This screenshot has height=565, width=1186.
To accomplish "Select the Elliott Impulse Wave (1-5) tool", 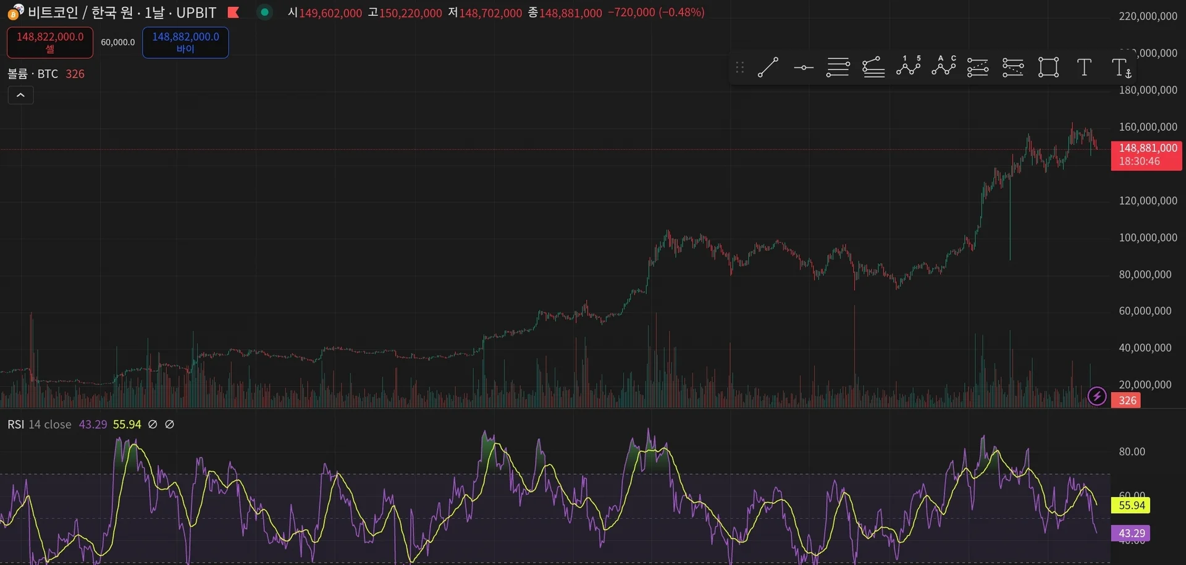I will pos(909,66).
